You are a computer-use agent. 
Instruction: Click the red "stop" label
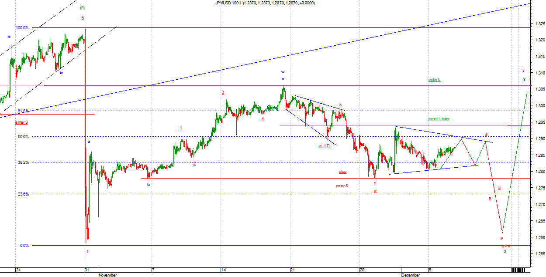point(342,172)
